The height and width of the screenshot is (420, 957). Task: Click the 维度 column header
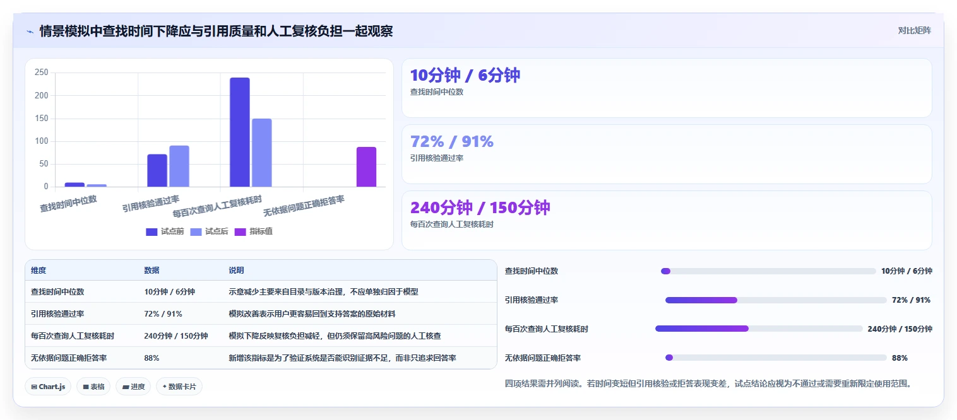pos(39,271)
